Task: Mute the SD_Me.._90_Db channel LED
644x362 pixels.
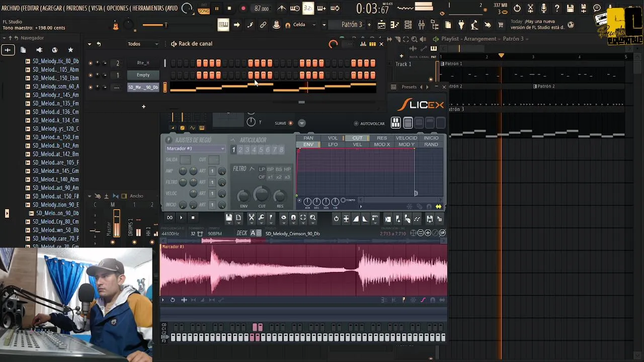Action: tap(90, 87)
